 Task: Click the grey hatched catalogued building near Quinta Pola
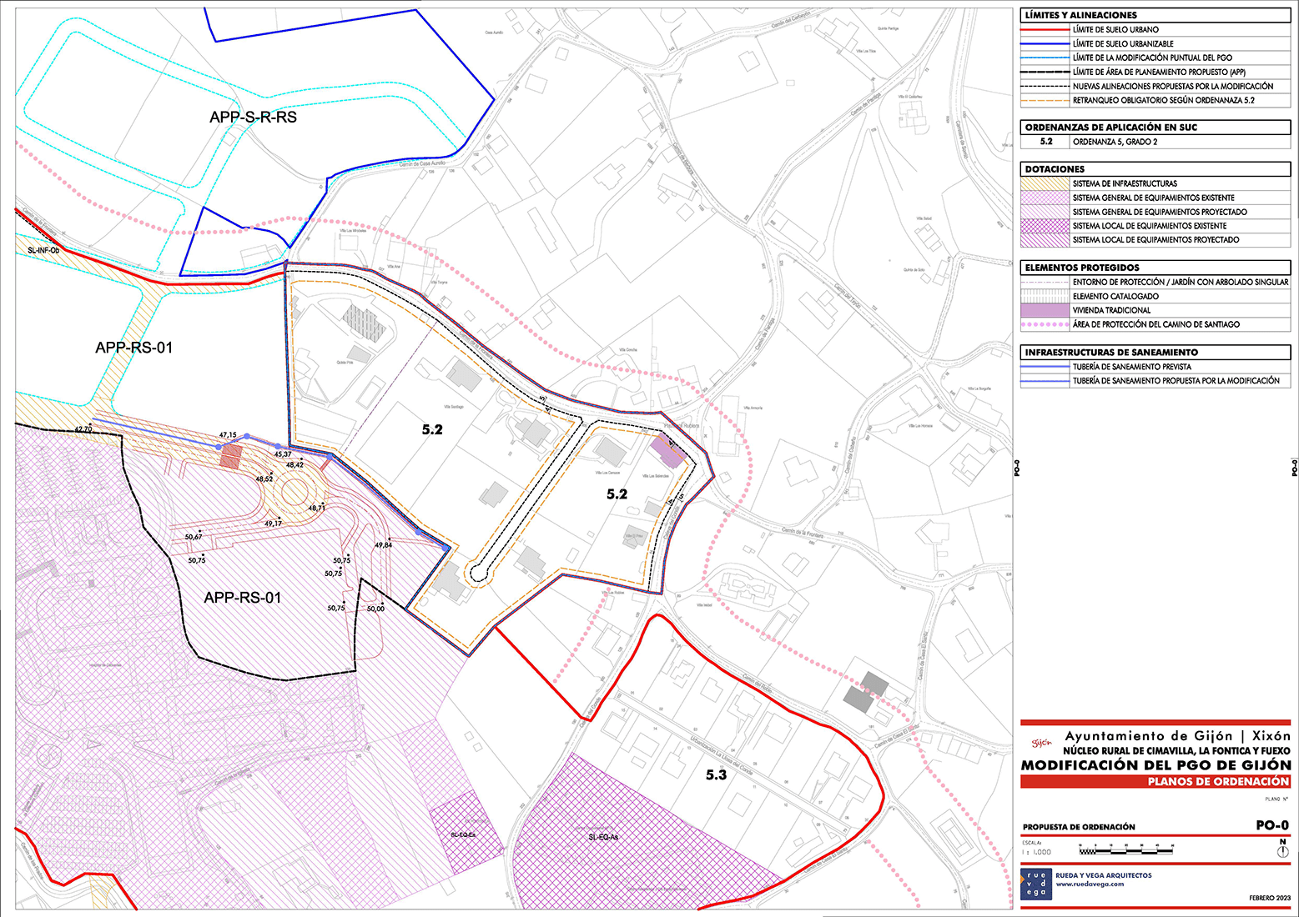tap(365, 323)
